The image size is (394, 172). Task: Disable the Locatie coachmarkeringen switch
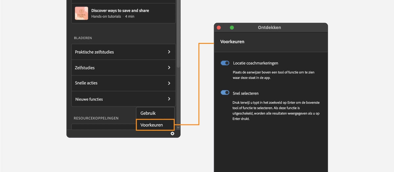click(225, 63)
